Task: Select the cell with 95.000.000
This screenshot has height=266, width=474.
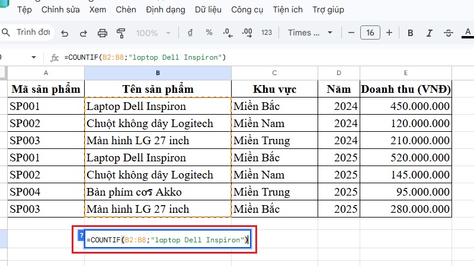Action: (406, 192)
